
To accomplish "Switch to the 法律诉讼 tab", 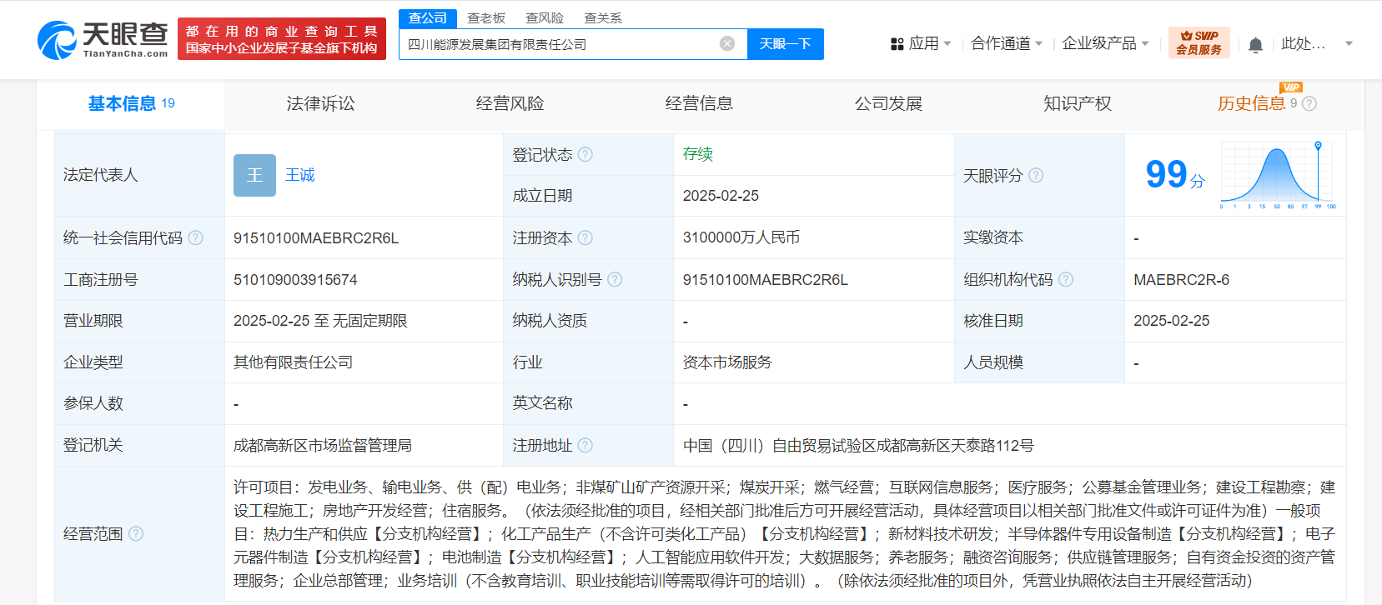I will pyautogui.click(x=320, y=103).
